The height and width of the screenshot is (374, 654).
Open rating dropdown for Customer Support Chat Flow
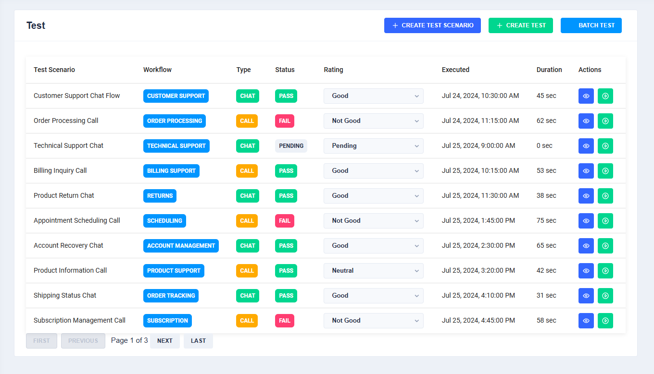coord(373,96)
